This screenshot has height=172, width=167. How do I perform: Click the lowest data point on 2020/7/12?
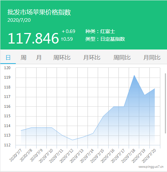[72, 140]
